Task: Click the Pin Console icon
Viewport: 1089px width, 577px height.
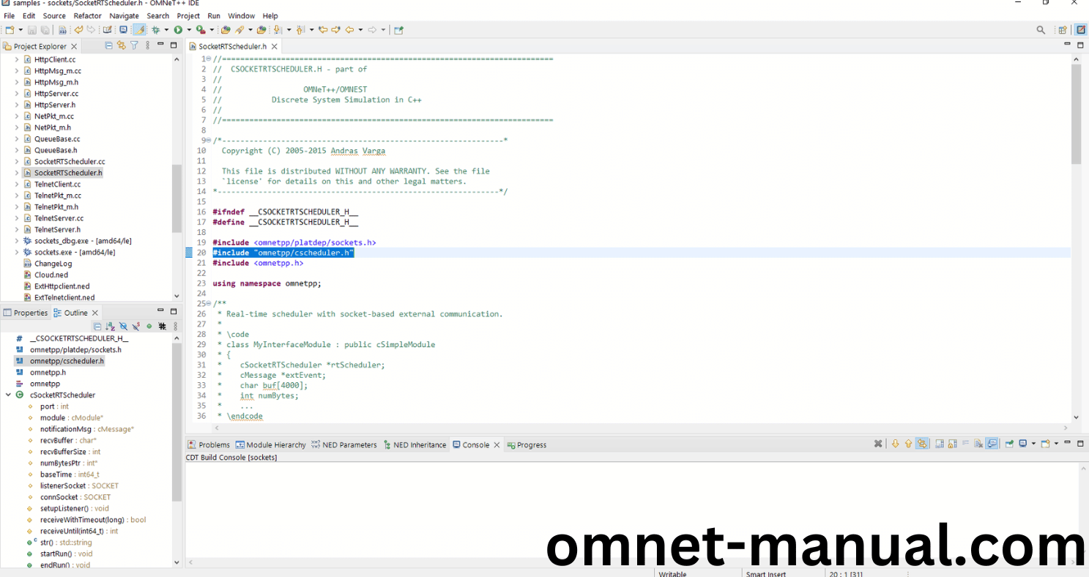Action: pyautogui.click(x=1009, y=444)
